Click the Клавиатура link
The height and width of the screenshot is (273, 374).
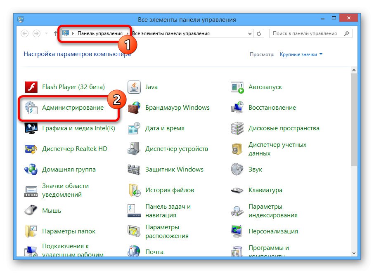pos(265,190)
